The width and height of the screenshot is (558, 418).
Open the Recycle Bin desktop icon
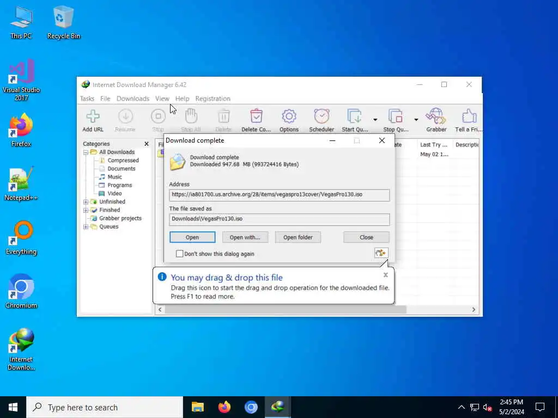63,22
